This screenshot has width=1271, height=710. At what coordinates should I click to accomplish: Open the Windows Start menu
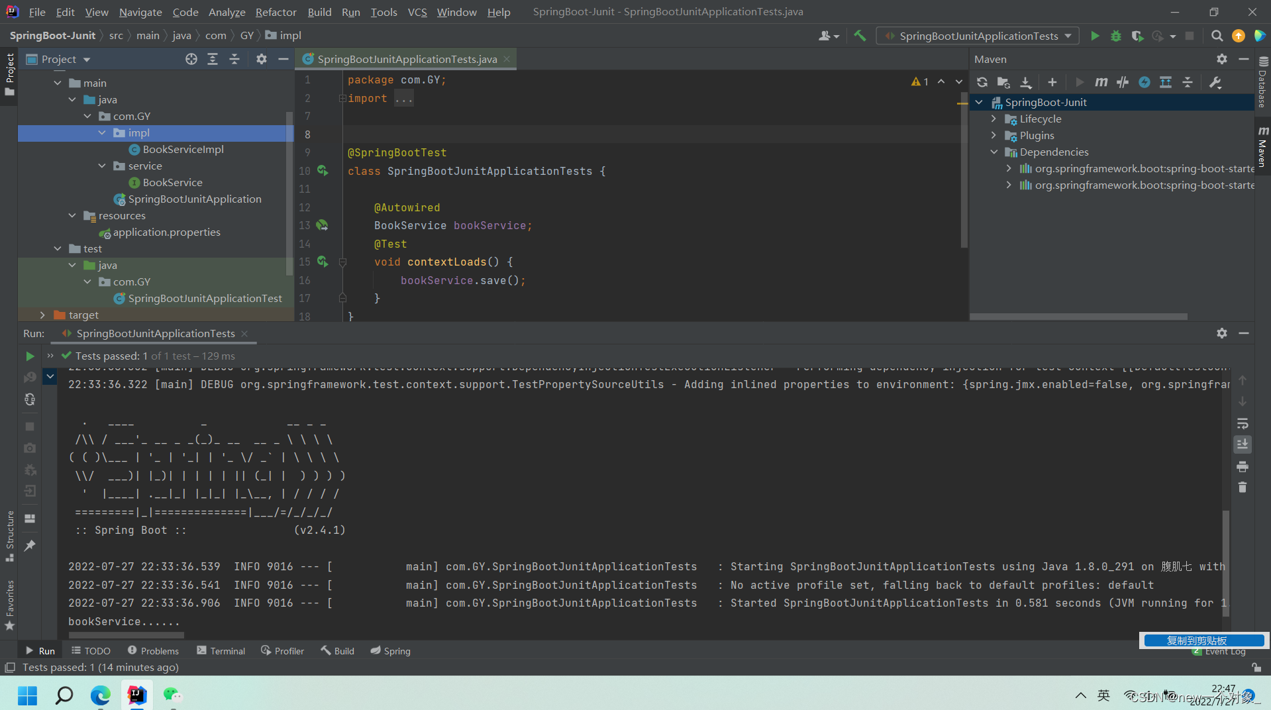tap(27, 695)
